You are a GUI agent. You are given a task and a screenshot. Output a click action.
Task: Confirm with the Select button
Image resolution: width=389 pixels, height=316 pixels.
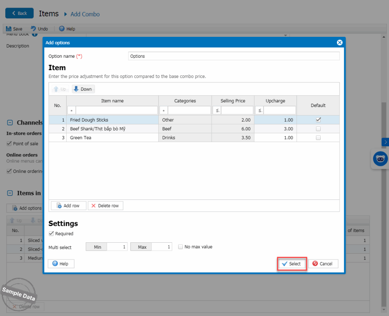coord(291,264)
